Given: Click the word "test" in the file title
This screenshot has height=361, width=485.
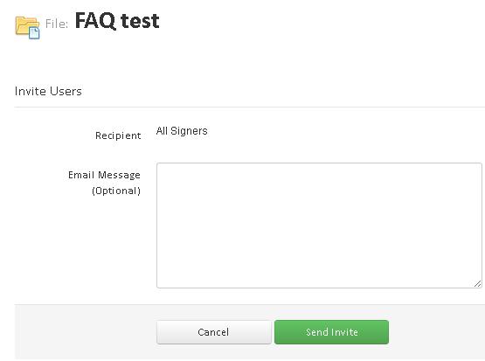Looking at the screenshot, I should click(x=140, y=21).
